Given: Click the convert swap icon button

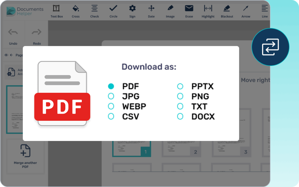Looking at the screenshot, I should (270, 47).
